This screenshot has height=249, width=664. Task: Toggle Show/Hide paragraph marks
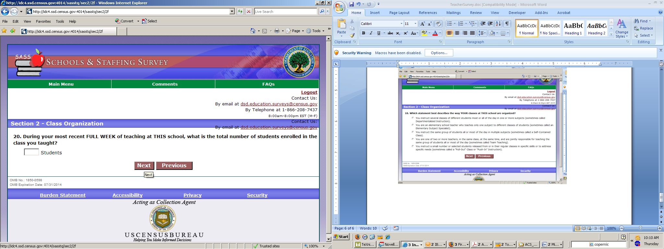tap(507, 24)
